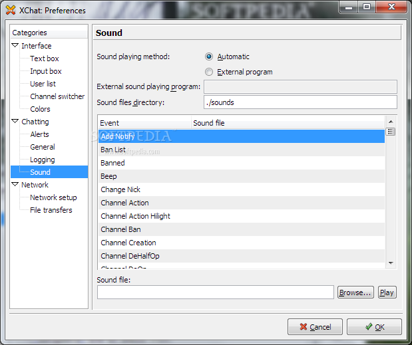Click the Categories column header
Screen dimensions: 412x345
point(49,33)
